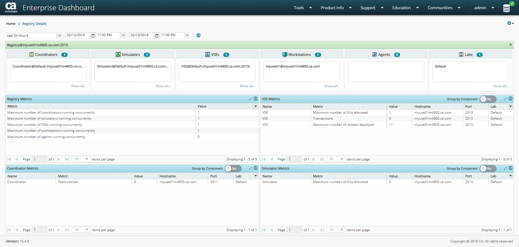Open VSE Metrics column options menu
The image size is (519, 247).
(510, 106)
